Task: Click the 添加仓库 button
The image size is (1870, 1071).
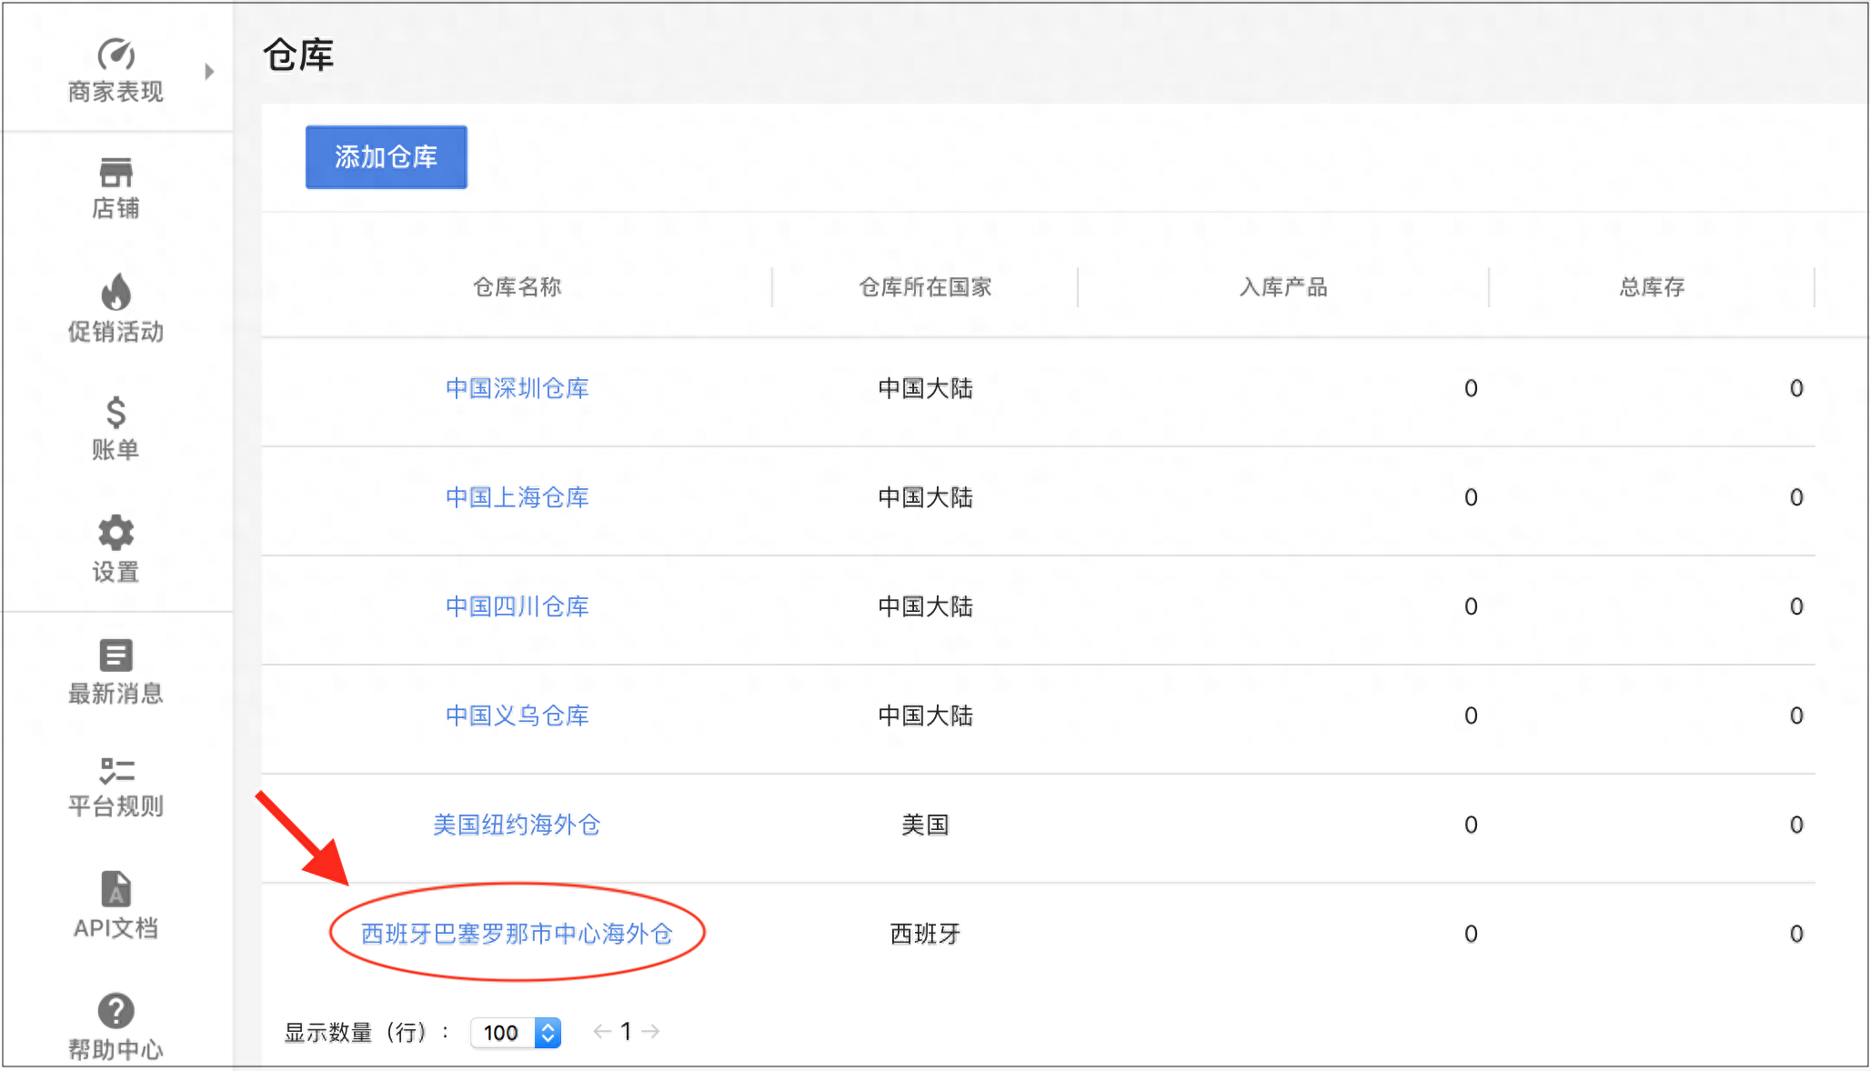Action: click(x=387, y=157)
